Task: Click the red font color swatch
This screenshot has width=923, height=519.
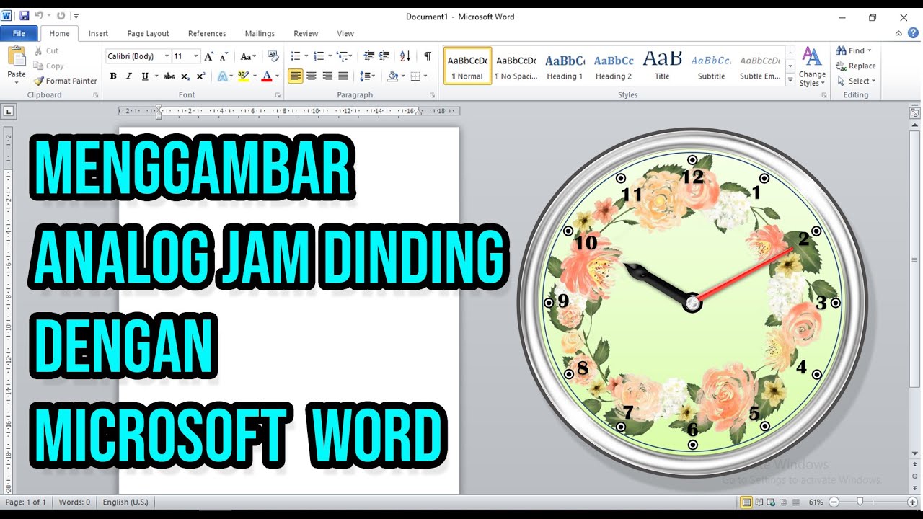Action: click(267, 76)
